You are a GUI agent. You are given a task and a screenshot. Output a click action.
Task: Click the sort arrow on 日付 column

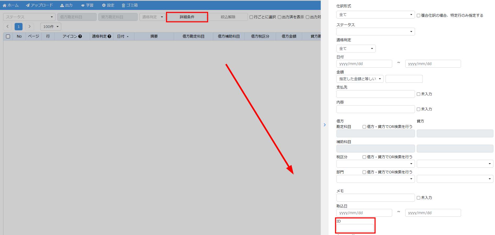click(128, 37)
